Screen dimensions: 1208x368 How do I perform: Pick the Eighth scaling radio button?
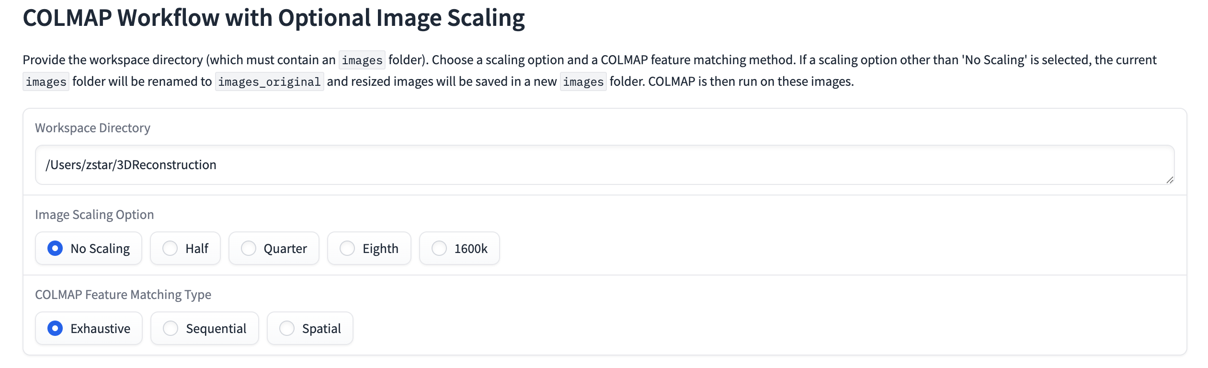point(347,248)
